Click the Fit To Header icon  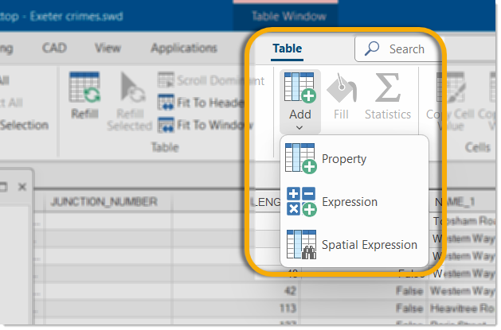point(166,103)
